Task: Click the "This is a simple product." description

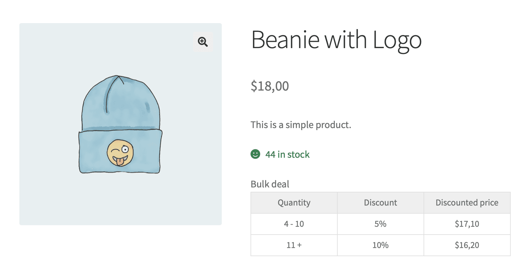Action: click(301, 125)
